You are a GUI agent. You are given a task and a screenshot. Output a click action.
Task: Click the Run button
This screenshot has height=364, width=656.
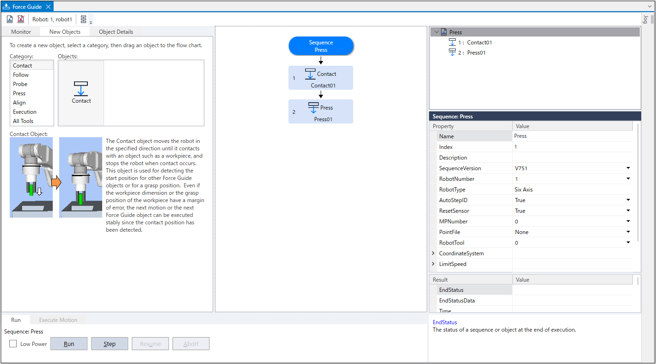[69, 344]
